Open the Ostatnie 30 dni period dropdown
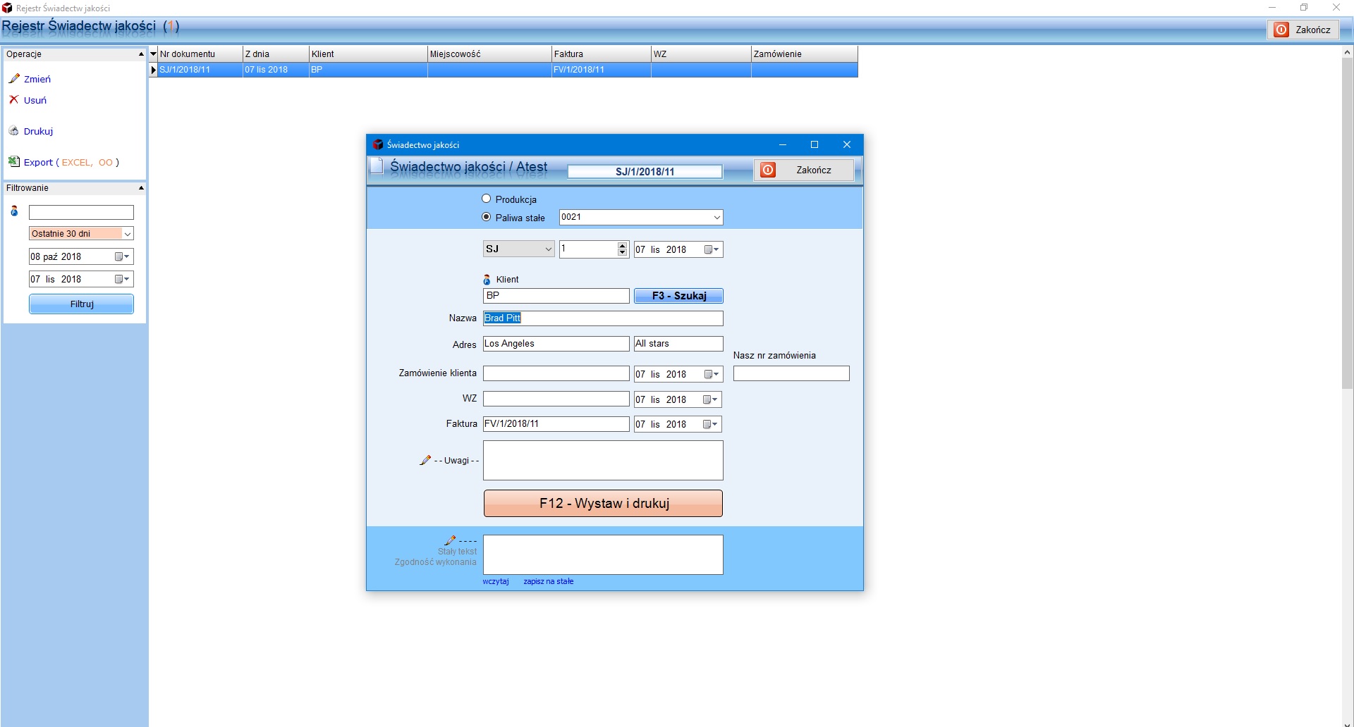The height and width of the screenshot is (727, 1354). click(x=128, y=234)
